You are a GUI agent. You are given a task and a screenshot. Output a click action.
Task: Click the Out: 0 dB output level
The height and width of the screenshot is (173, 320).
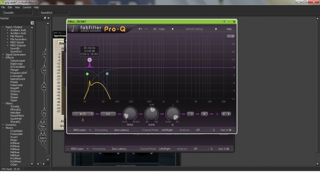point(226,130)
